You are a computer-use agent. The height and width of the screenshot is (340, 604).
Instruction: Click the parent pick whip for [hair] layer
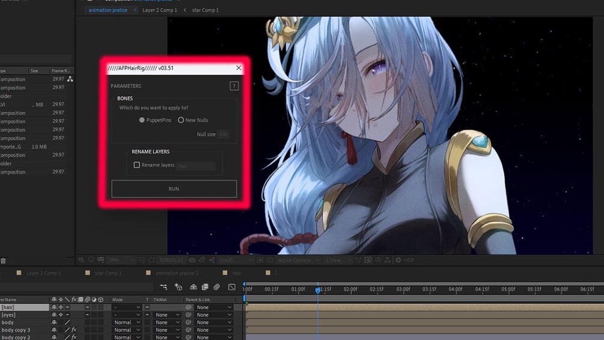pos(188,308)
